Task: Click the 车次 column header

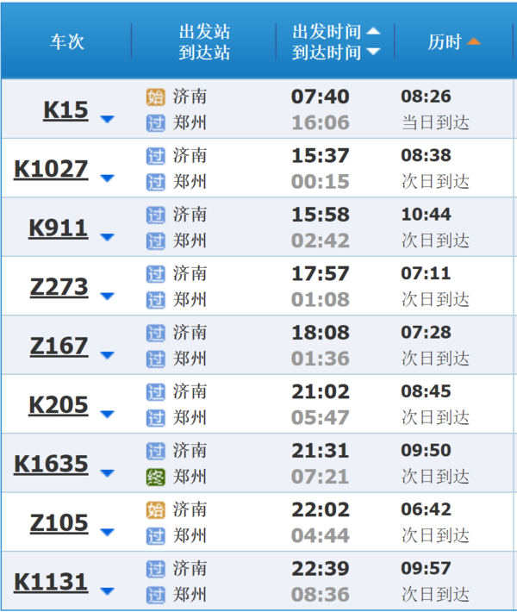Action: (x=66, y=41)
